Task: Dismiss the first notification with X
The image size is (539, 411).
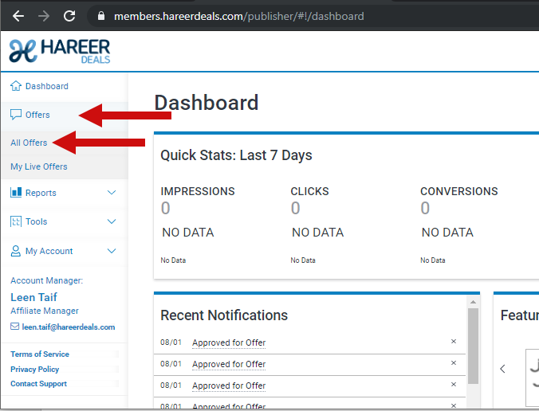Action: (454, 341)
